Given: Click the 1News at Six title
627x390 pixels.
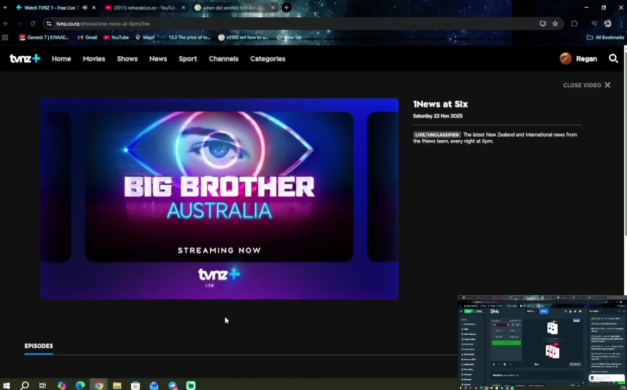Looking at the screenshot, I should point(440,104).
